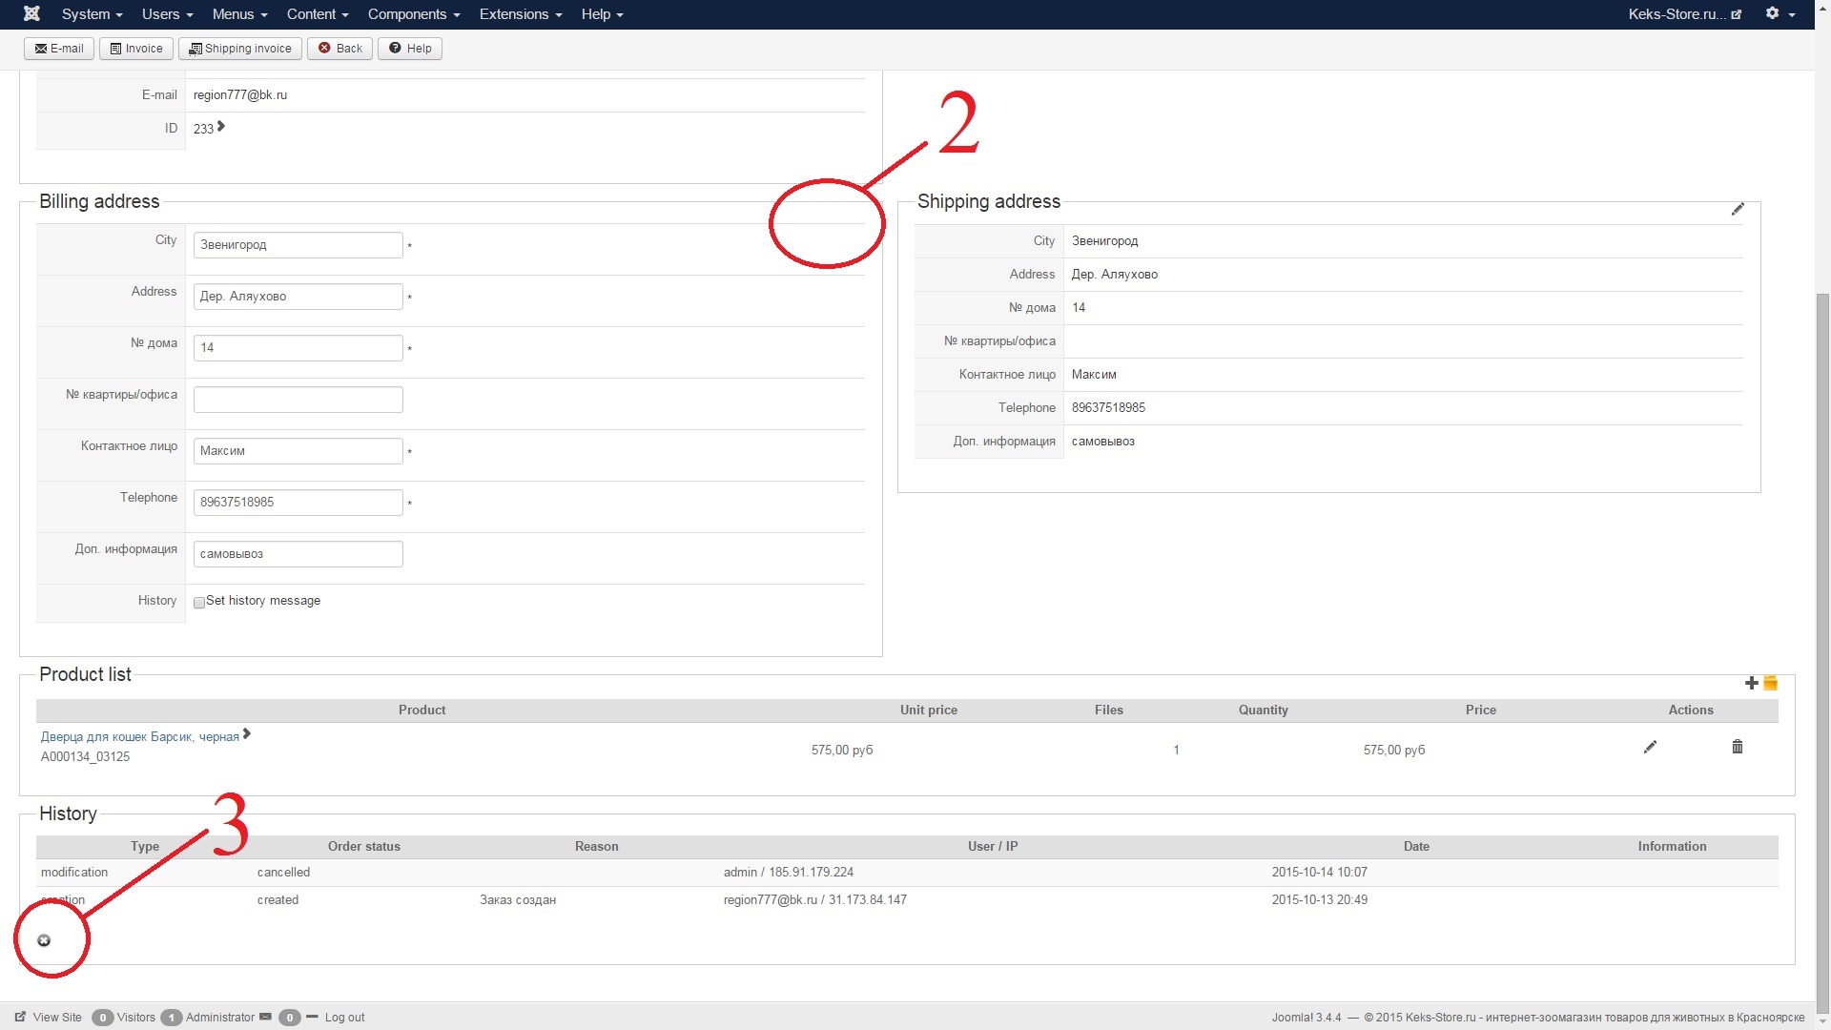
Task: Click the yellow box icon in Product list
Action: click(1771, 683)
